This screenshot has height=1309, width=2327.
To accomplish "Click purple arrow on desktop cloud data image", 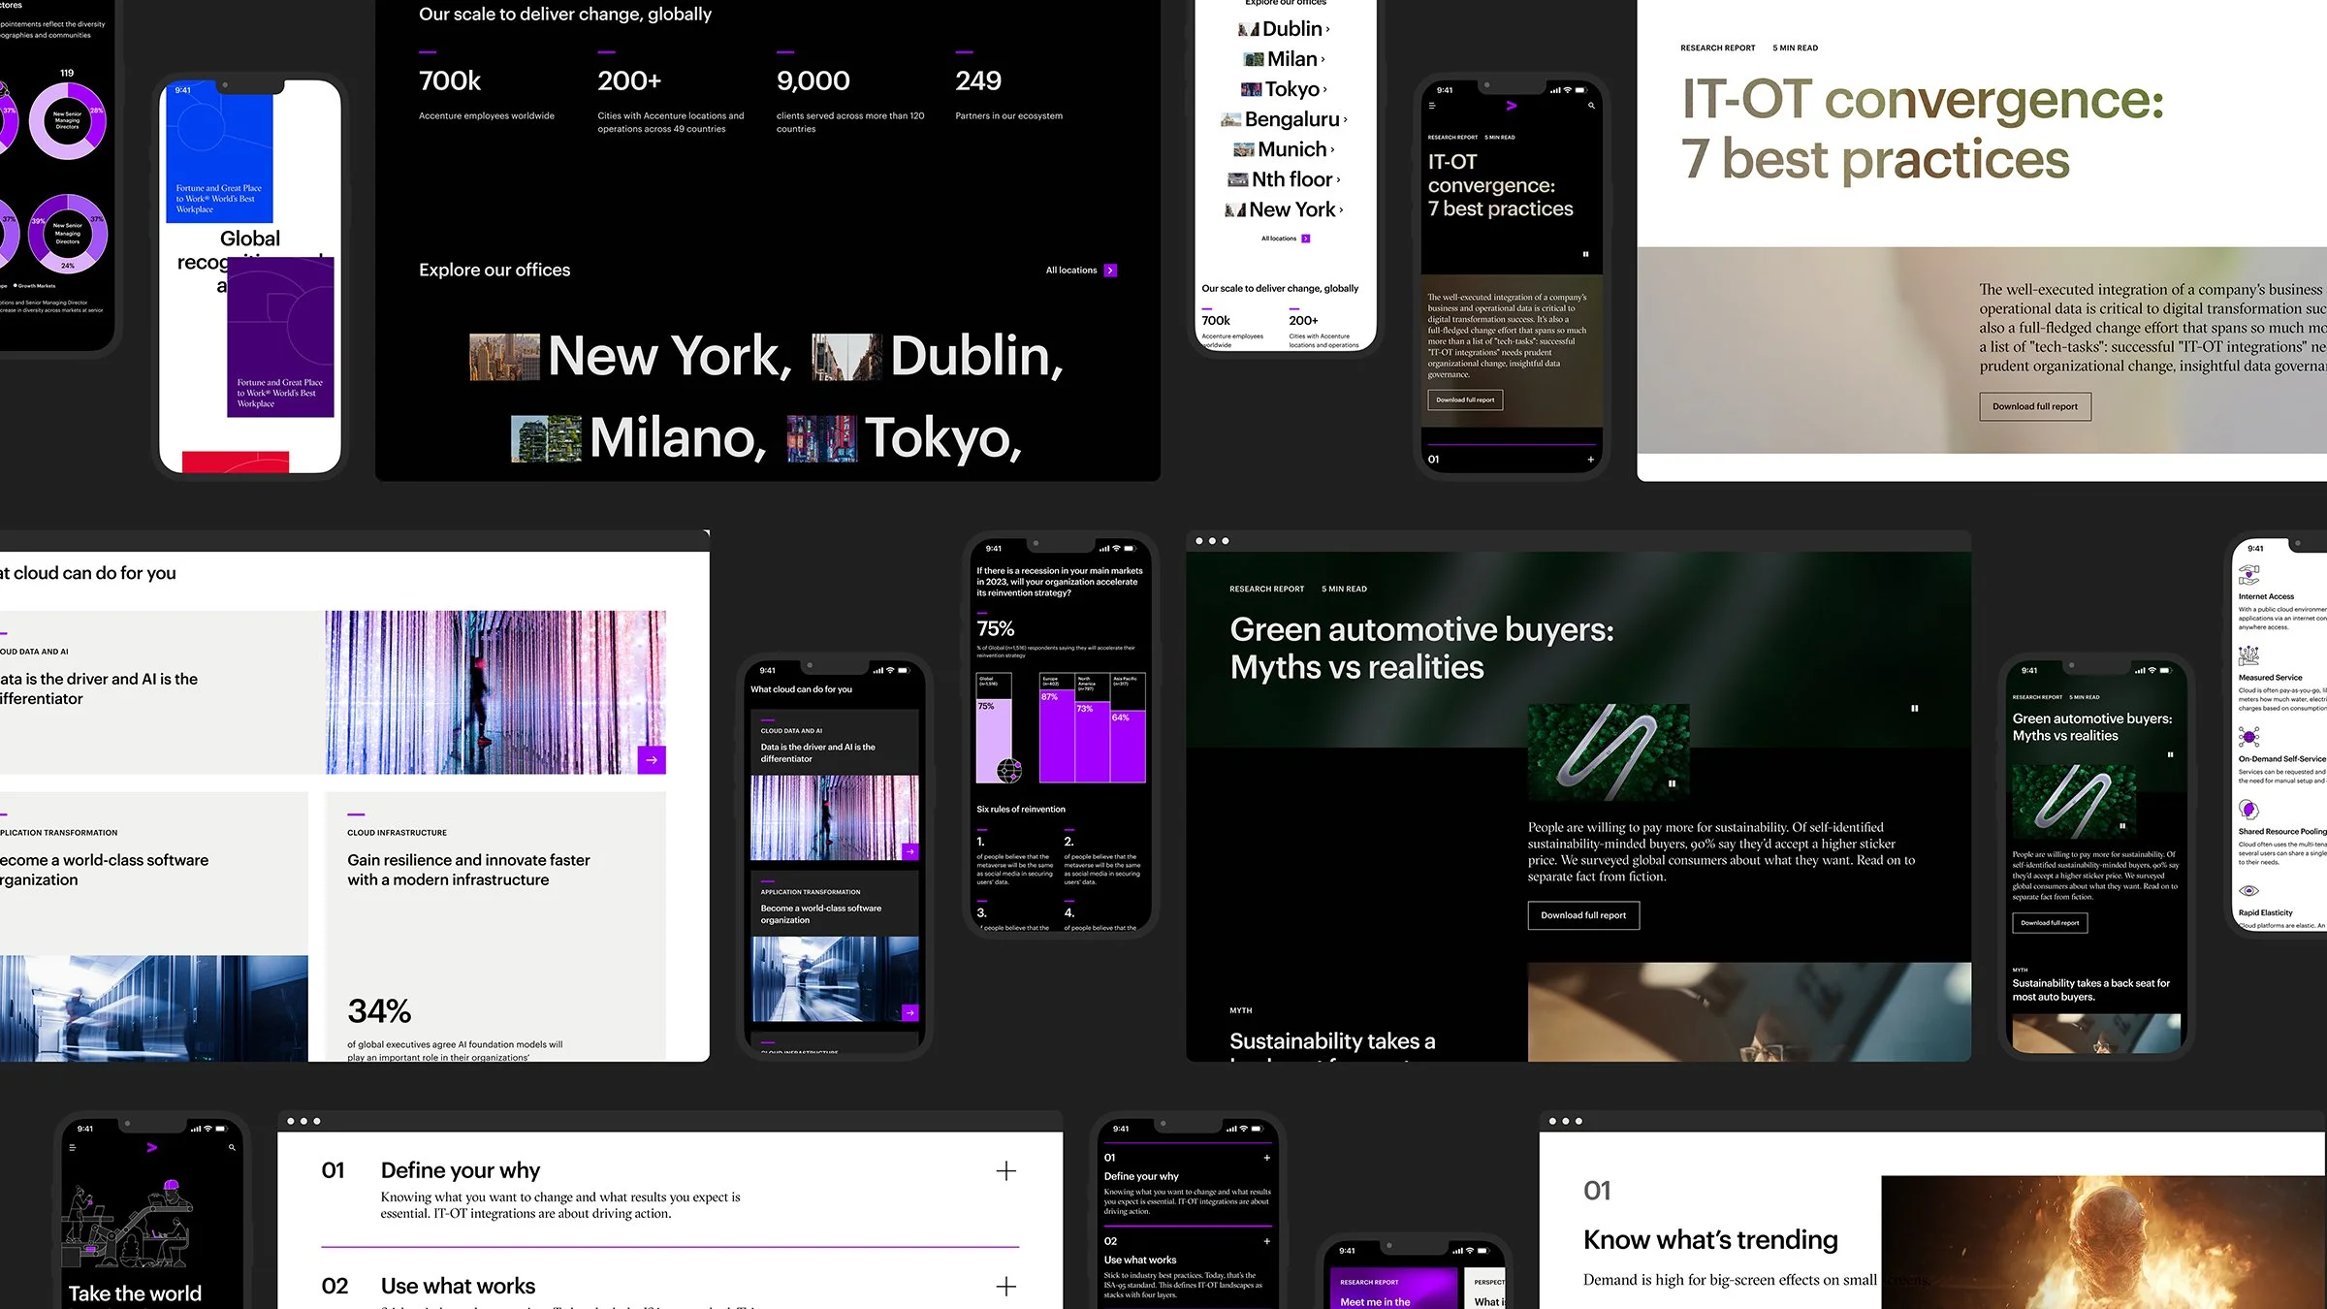I will (x=652, y=760).
